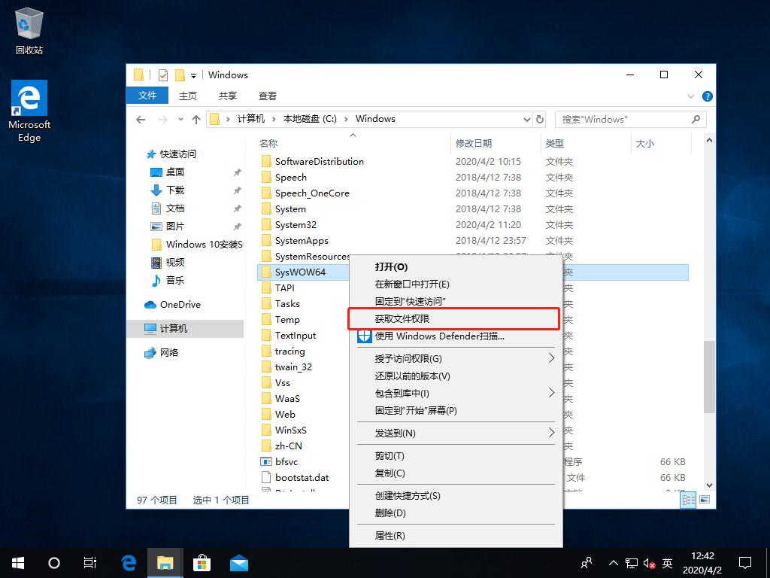Open Task View on the taskbar
This screenshot has height=578, width=770.
[x=90, y=563]
